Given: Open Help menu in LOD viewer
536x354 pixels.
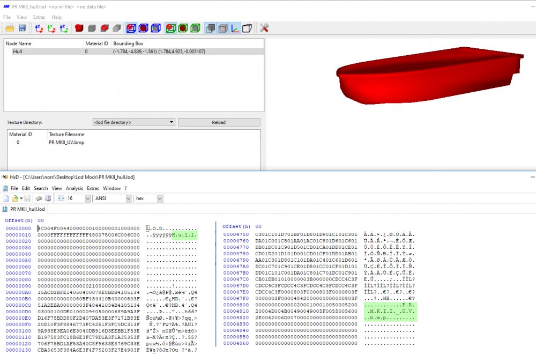Looking at the screenshot, I should point(56,17).
